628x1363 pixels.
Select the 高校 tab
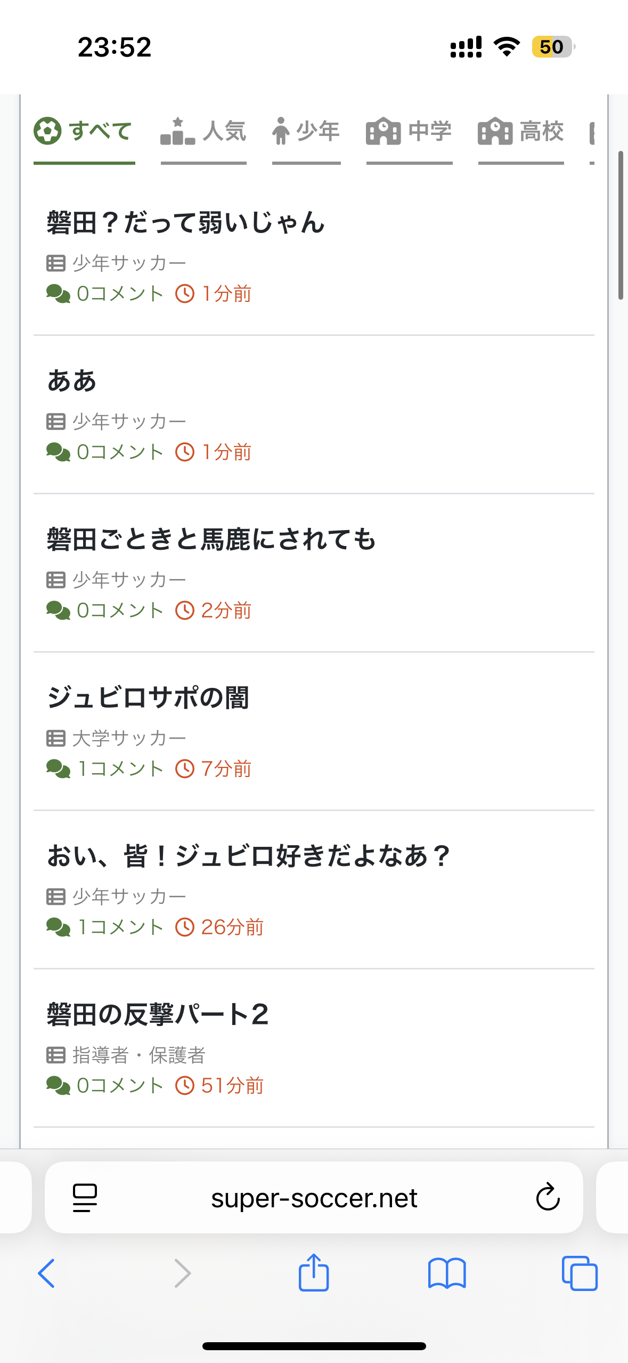click(541, 131)
